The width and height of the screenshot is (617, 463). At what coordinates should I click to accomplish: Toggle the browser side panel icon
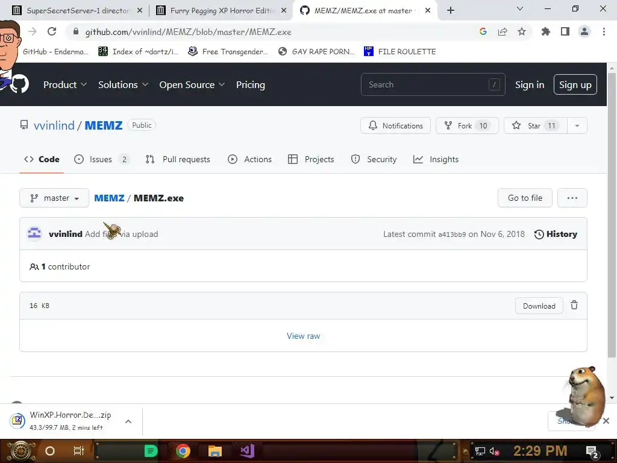(x=565, y=31)
